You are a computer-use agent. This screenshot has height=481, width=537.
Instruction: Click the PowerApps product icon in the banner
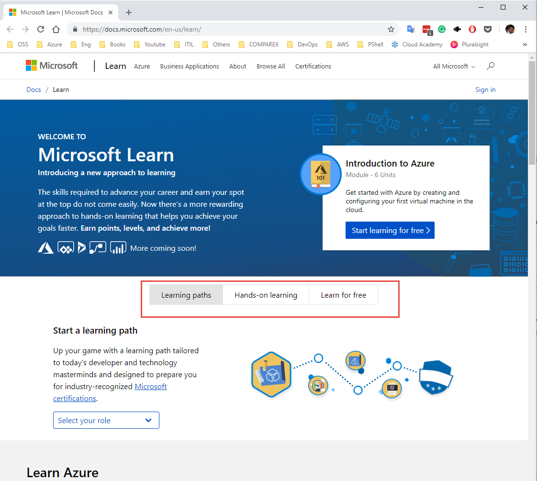tap(66, 248)
